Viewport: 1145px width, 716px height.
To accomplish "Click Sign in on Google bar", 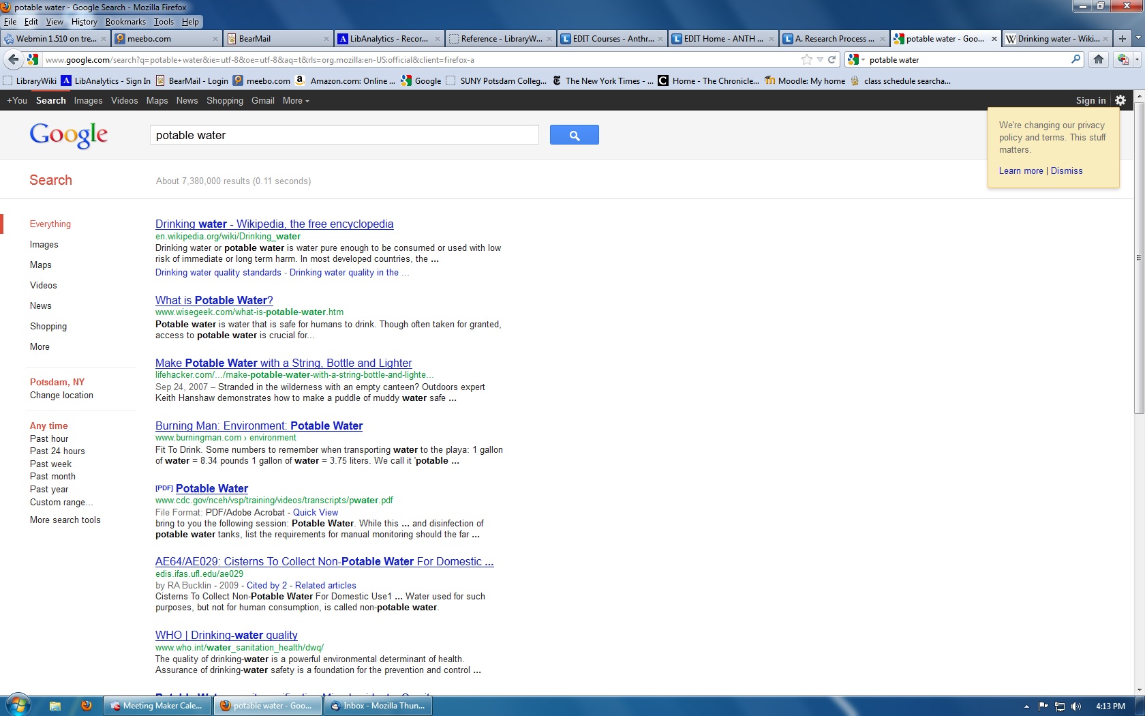I will 1090,100.
